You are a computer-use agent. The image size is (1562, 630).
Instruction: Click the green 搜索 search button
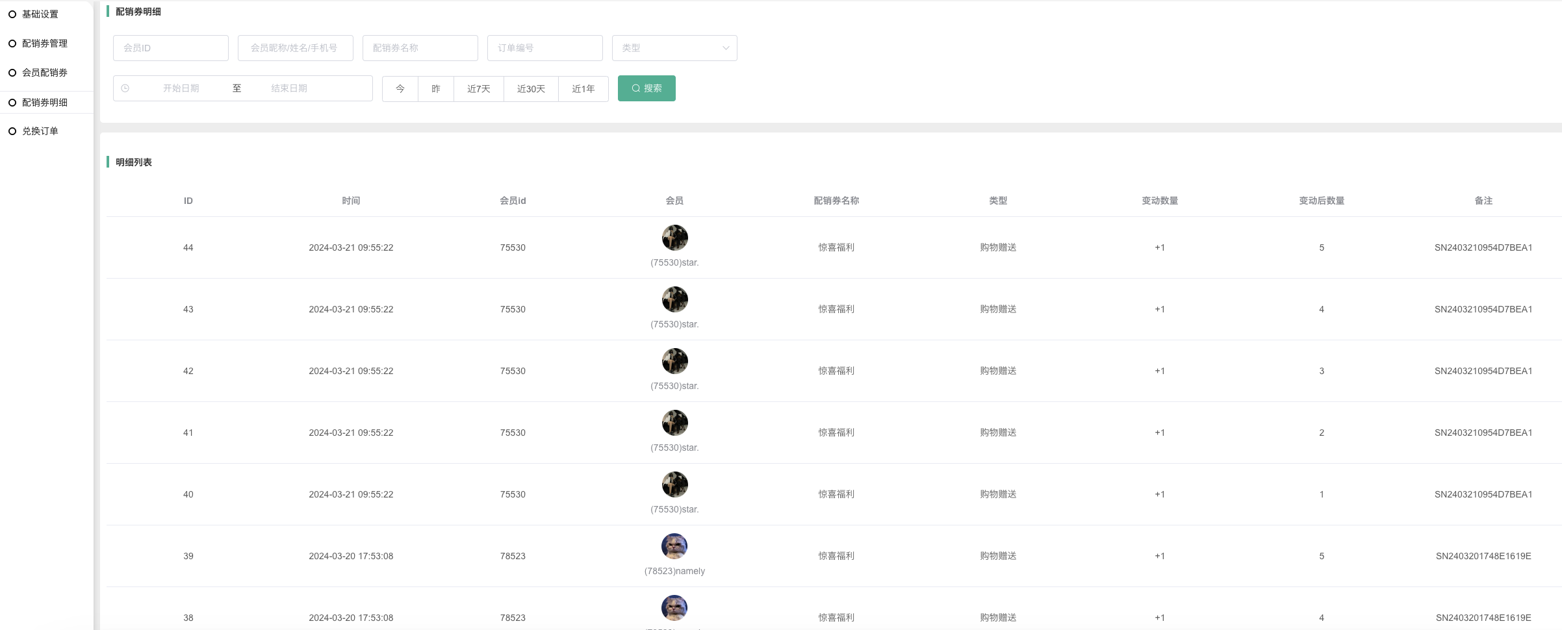tap(647, 88)
